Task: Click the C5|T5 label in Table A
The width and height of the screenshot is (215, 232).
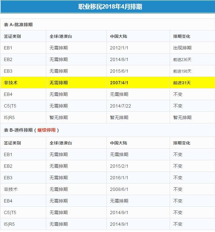Action: 10,106
